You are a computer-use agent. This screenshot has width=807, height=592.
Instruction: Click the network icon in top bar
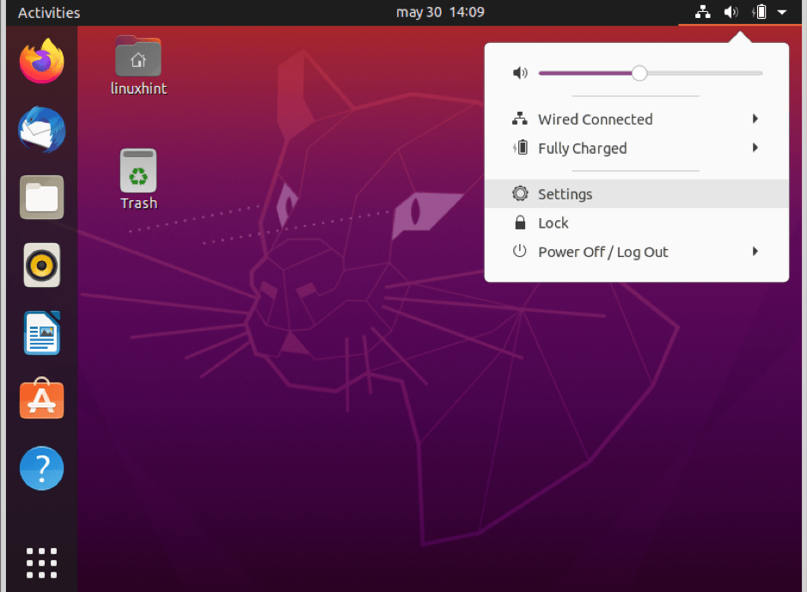[702, 12]
